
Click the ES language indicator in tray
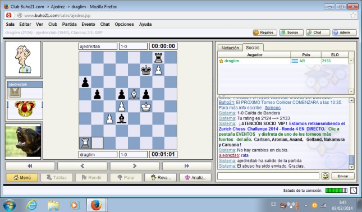pyautogui.click(x=273, y=204)
